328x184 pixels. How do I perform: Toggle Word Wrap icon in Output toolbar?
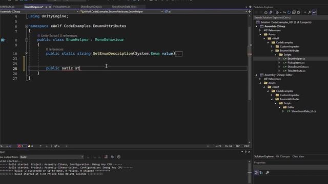coord(112,157)
